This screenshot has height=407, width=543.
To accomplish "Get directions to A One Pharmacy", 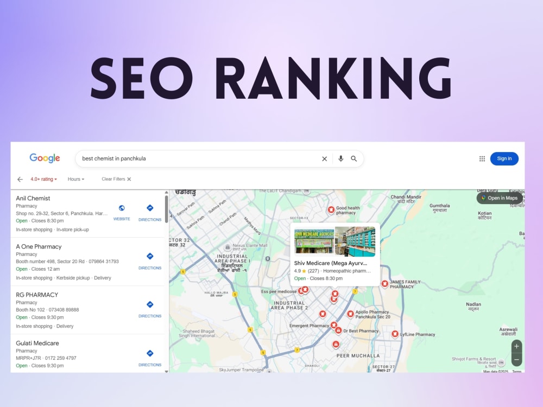I will tap(150, 260).
